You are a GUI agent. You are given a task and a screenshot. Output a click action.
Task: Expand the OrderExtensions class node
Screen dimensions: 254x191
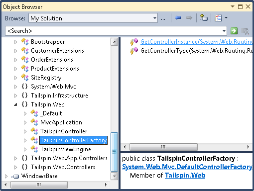coord(15,60)
